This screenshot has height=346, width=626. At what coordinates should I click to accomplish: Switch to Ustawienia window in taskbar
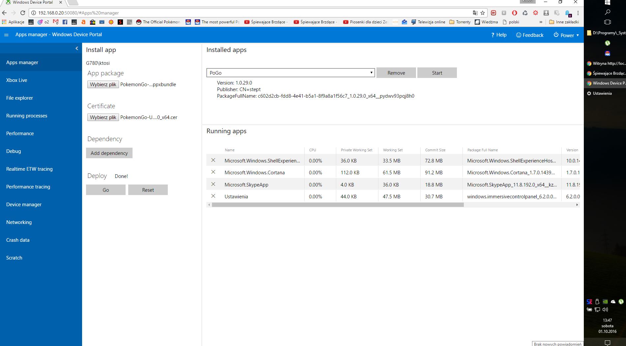coord(605,93)
